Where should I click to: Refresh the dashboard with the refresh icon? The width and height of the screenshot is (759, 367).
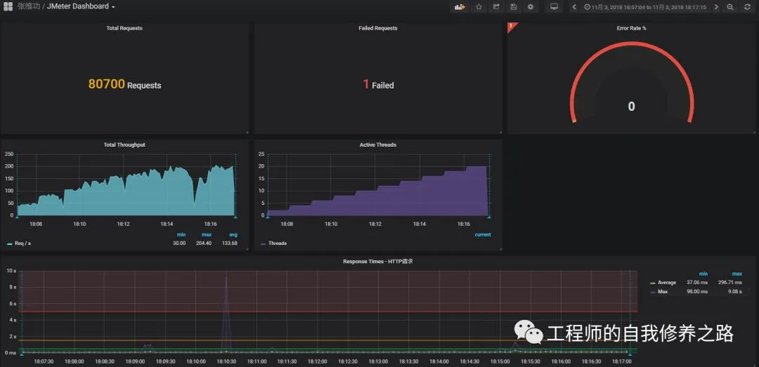click(x=747, y=7)
